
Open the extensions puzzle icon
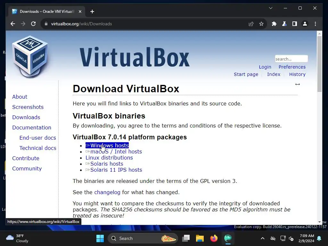click(x=274, y=24)
